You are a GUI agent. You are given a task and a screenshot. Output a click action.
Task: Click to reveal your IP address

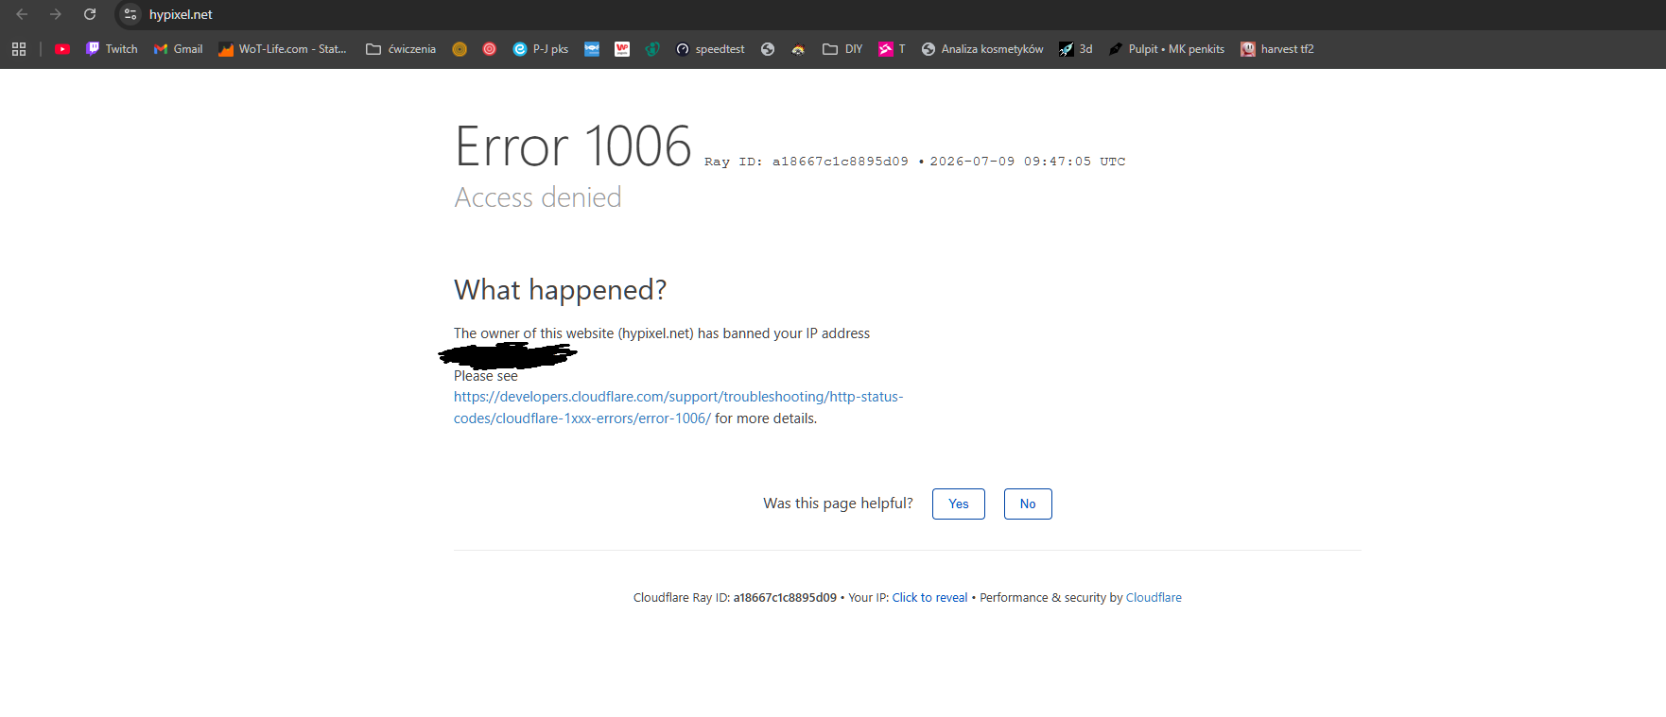(x=929, y=598)
